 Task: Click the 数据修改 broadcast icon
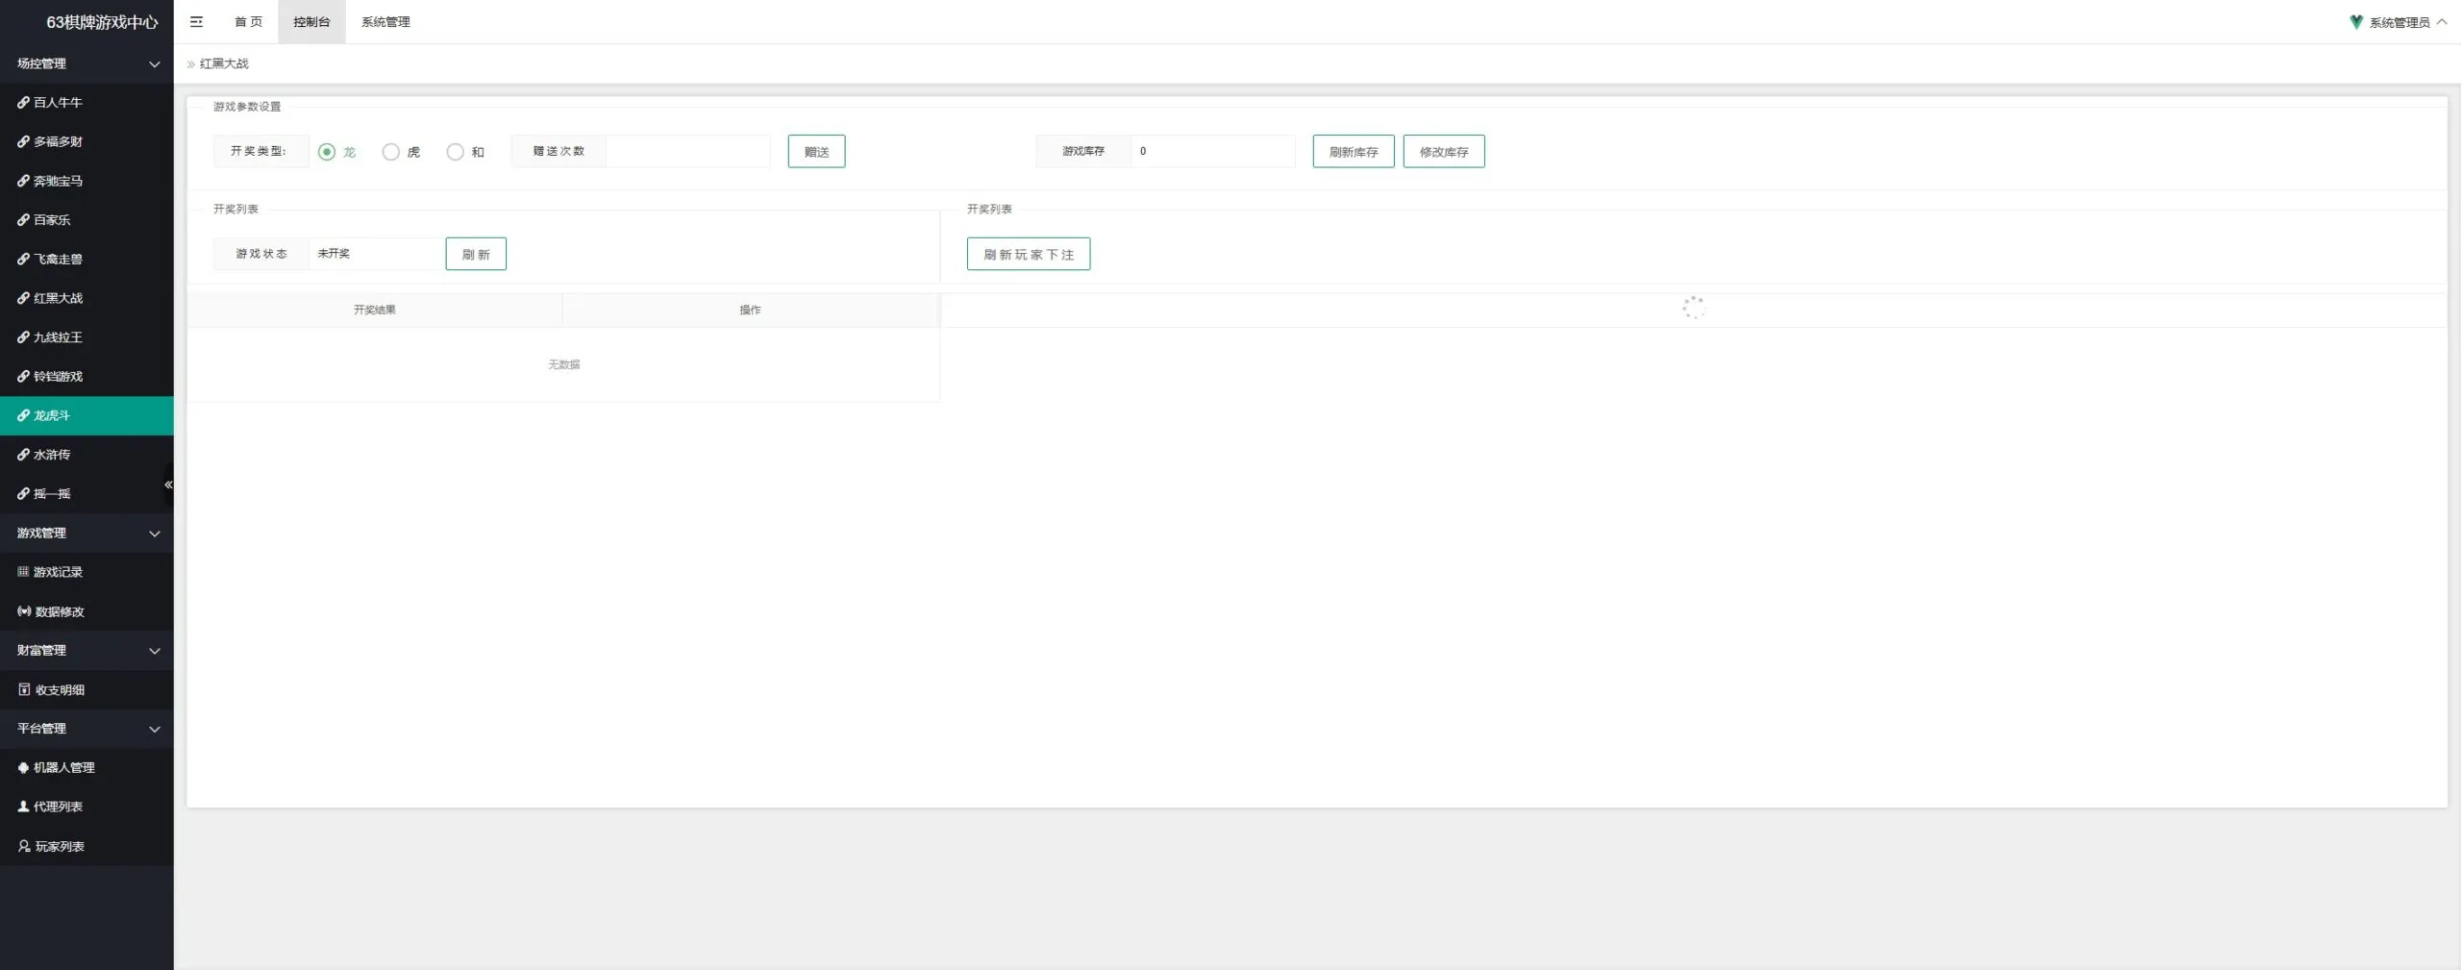coord(24,610)
